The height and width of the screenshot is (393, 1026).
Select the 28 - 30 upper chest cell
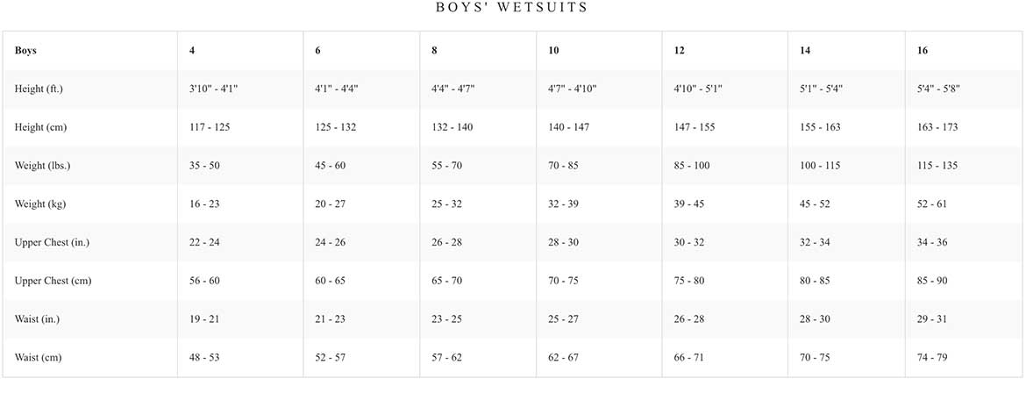[564, 242]
